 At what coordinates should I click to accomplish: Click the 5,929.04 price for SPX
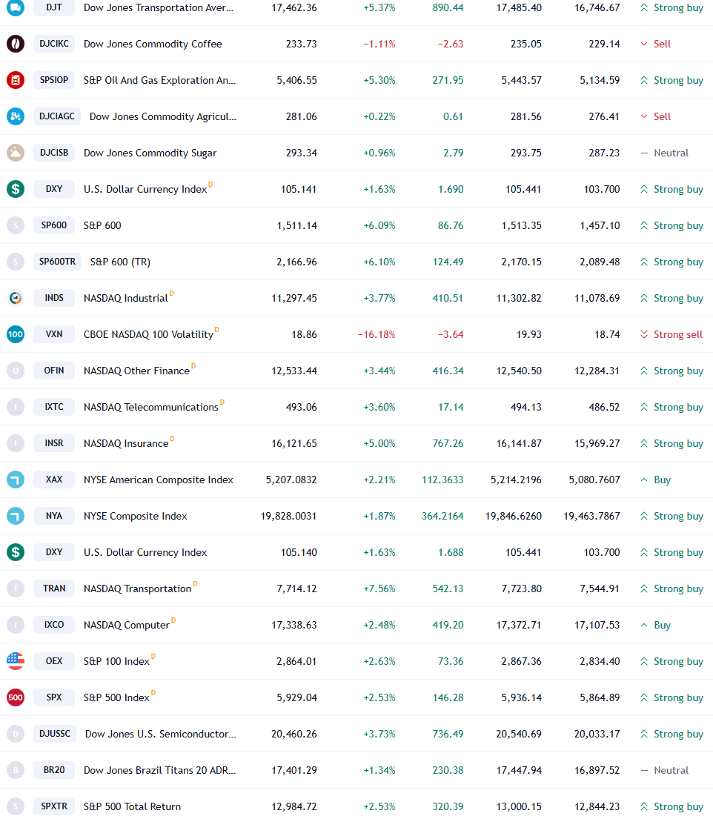point(296,698)
